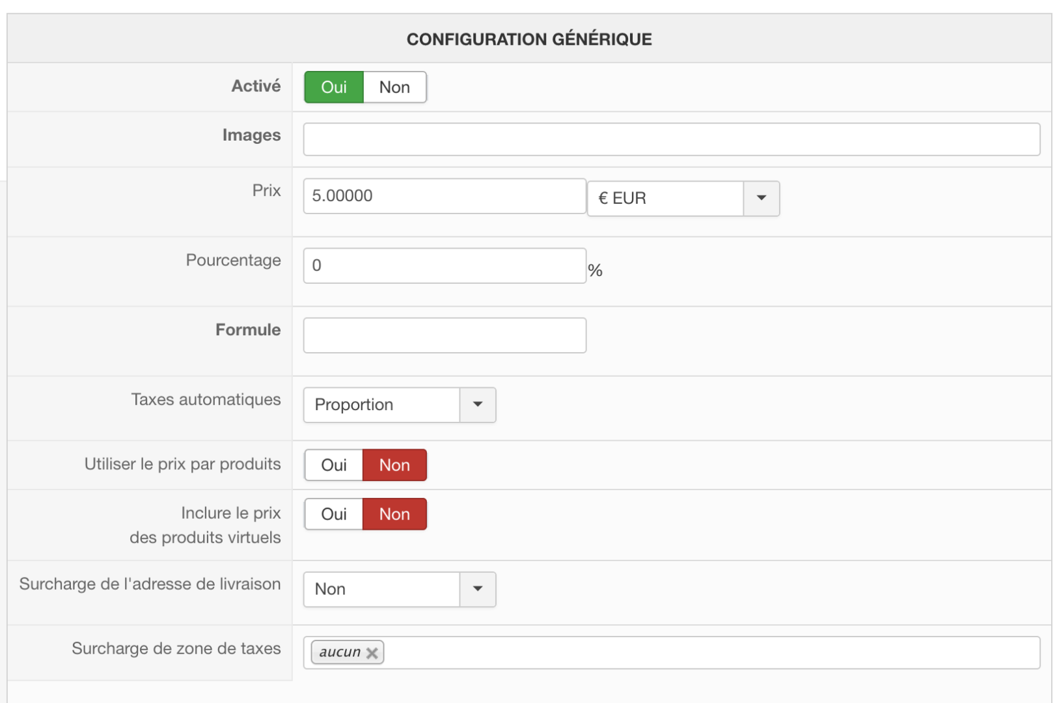Click the 'aucun' tag label
The height and width of the screenshot is (703, 1057).
click(340, 652)
